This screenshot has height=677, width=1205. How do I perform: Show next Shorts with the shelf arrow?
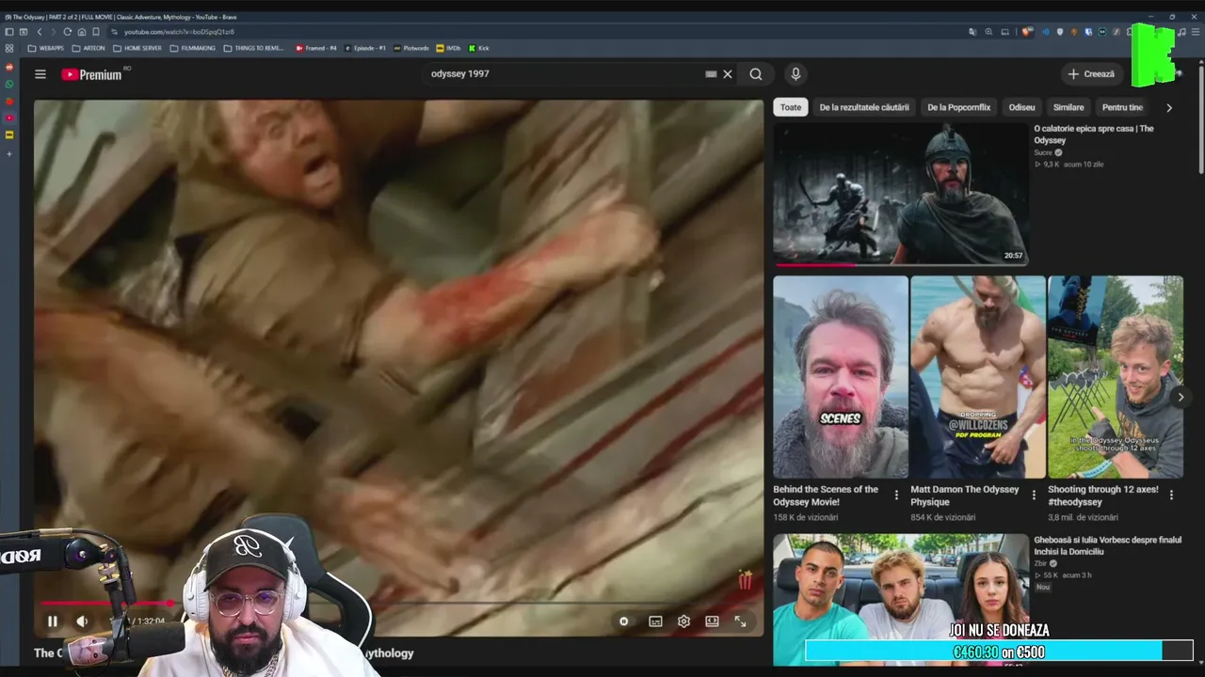[1181, 397]
